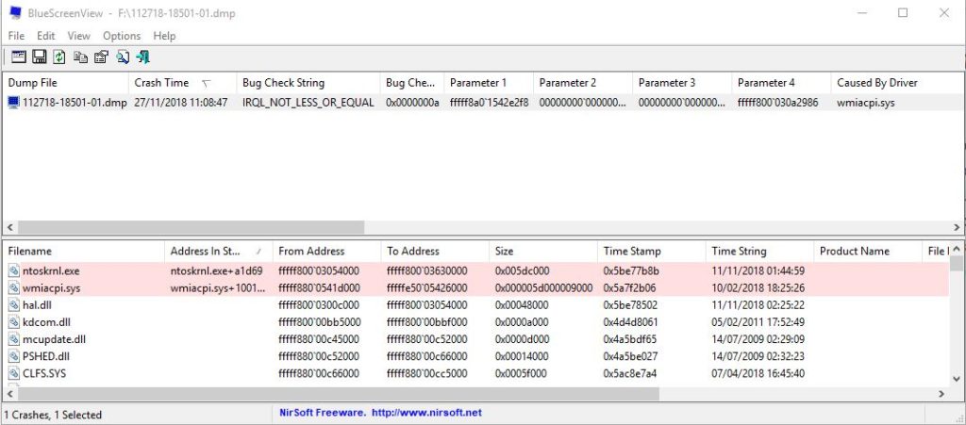Sort by the Parameter 4 column header
966x425 pixels.
pos(781,82)
